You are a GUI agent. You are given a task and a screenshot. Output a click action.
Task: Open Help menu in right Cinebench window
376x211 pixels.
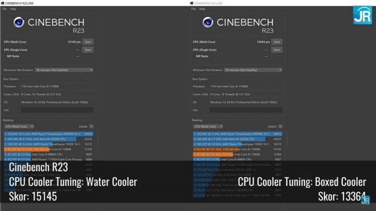pos(202,9)
